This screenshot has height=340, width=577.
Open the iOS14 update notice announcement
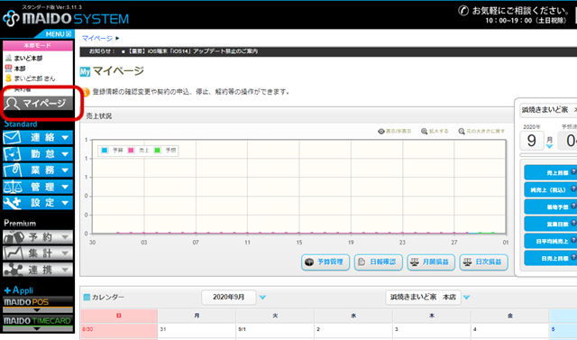coord(193,51)
